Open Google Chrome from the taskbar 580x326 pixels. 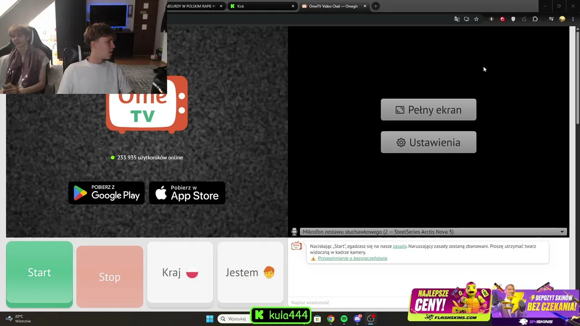pyautogui.click(x=331, y=319)
